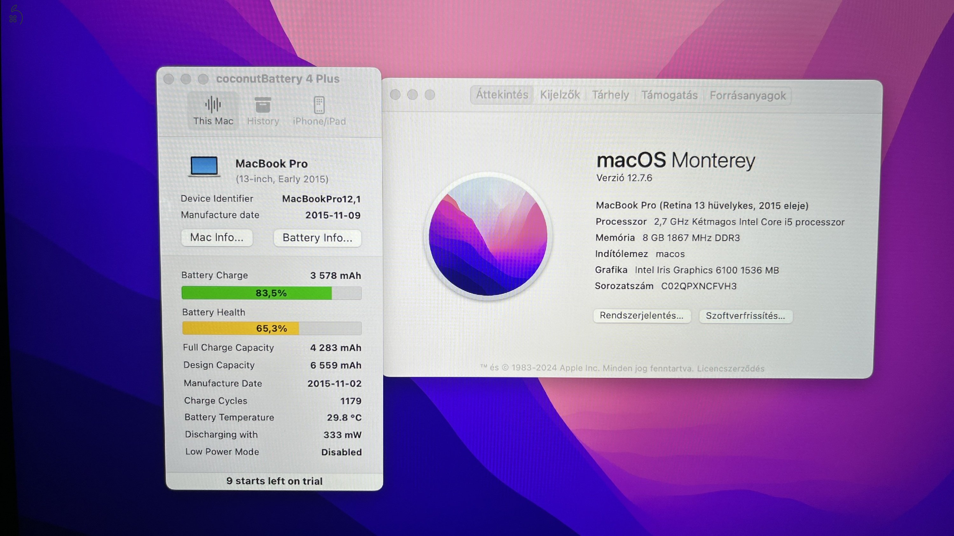The image size is (954, 536).
Task: Open the Battery Info... button
Action: [x=317, y=238]
